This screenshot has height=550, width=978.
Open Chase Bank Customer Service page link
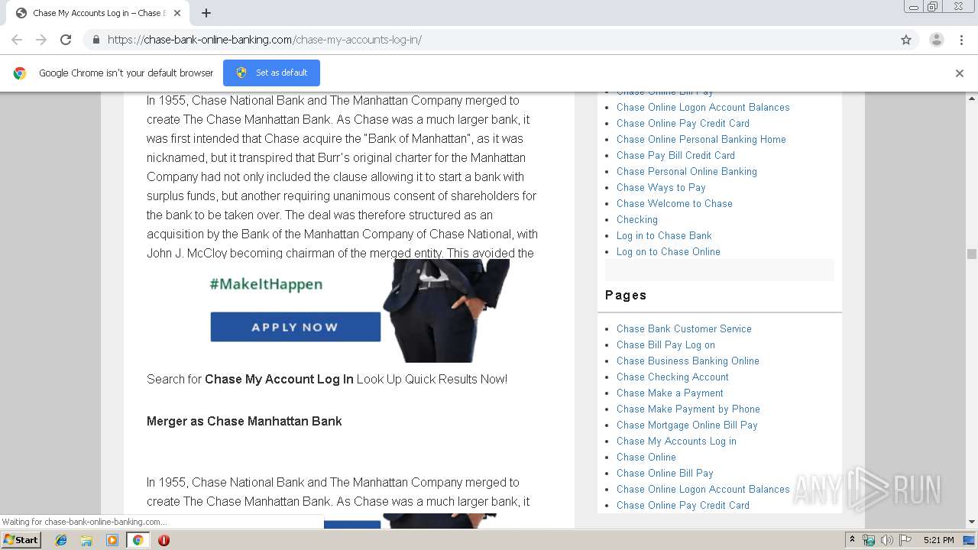point(684,328)
